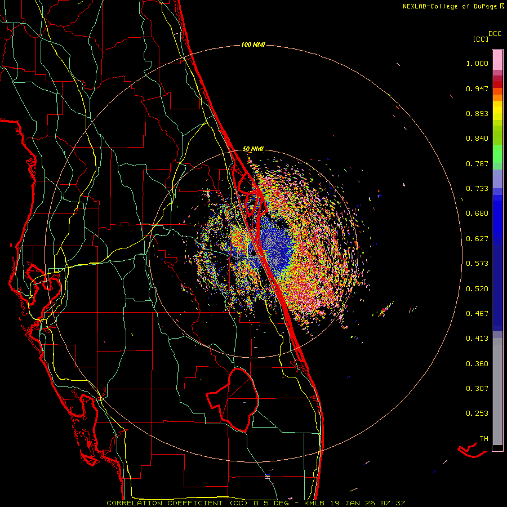507x507 pixels.
Task: Click the 1.000 legend value
Action: coord(477,63)
